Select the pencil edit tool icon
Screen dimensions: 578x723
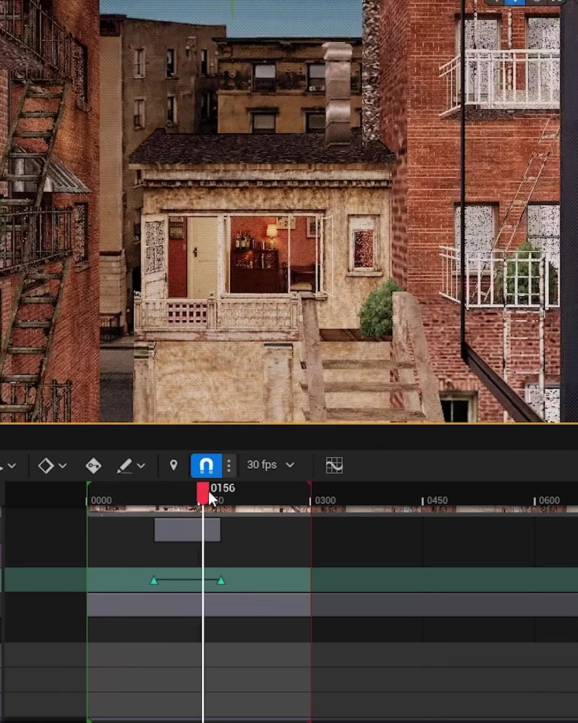124,466
